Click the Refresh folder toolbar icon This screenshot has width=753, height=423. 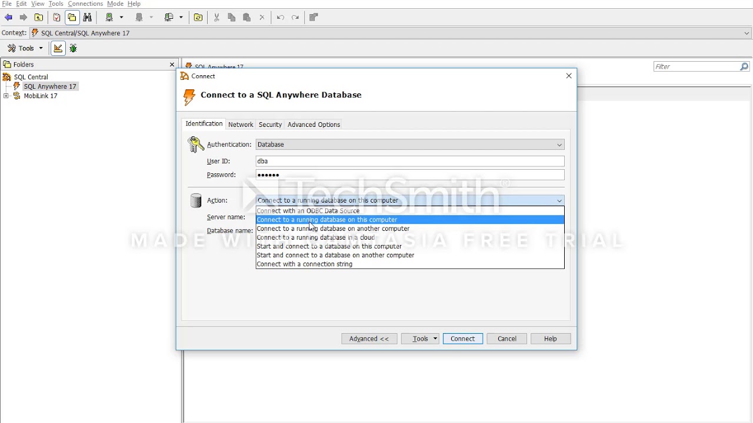(198, 18)
